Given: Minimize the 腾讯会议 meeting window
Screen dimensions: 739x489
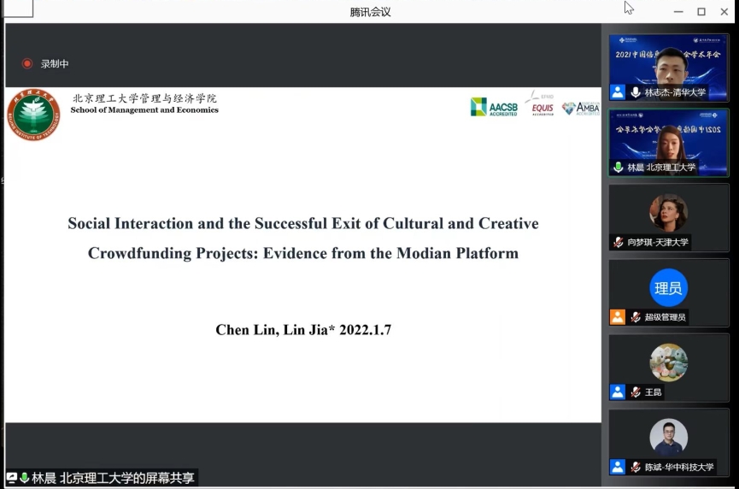Looking at the screenshot, I should coord(678,11).
